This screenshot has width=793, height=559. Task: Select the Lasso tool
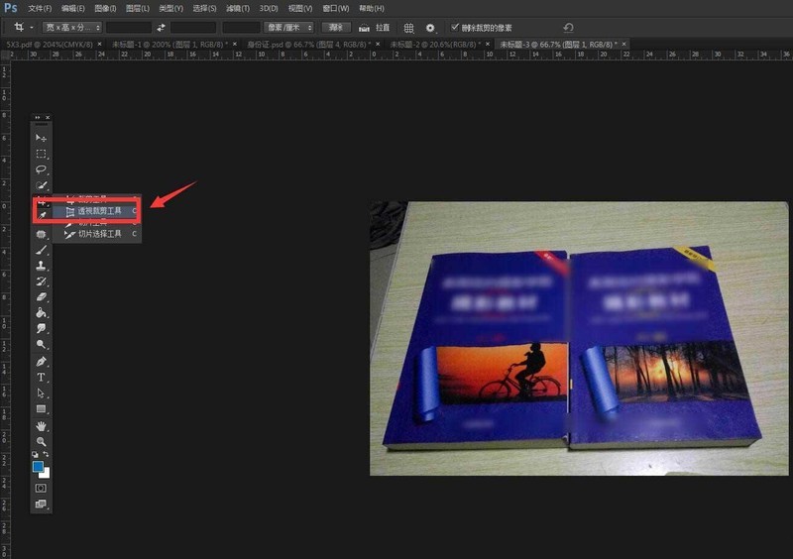click(x=41, y=169)
